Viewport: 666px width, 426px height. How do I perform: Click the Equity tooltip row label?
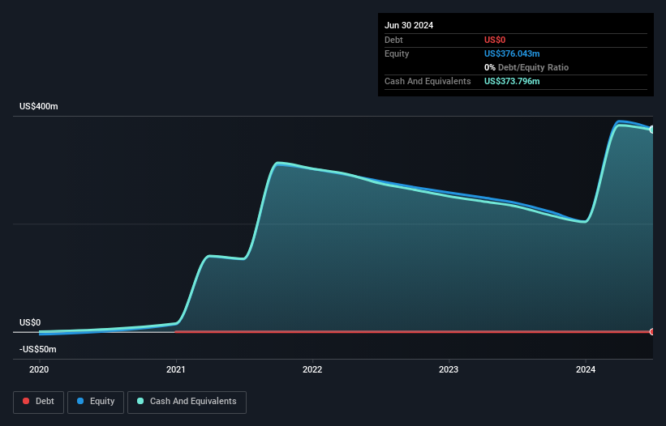397,53
